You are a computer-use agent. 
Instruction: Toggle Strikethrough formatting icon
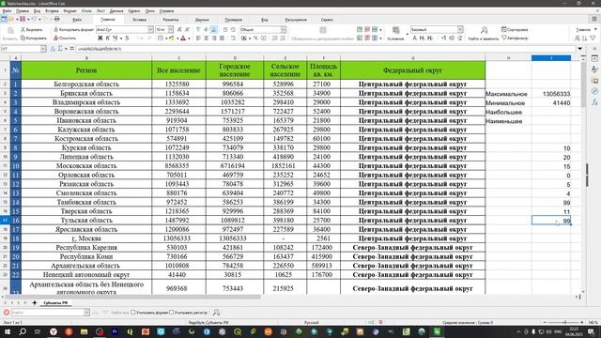[x=127, y=38]
